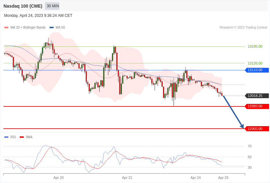Click the blue 13110.00 pivot price tag
Image resolution: width=270 pixels, height=183 pixels.
257,70
